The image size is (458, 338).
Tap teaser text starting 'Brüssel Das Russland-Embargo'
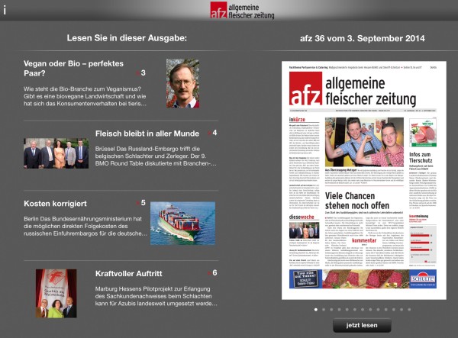click(x=156, y=156)
